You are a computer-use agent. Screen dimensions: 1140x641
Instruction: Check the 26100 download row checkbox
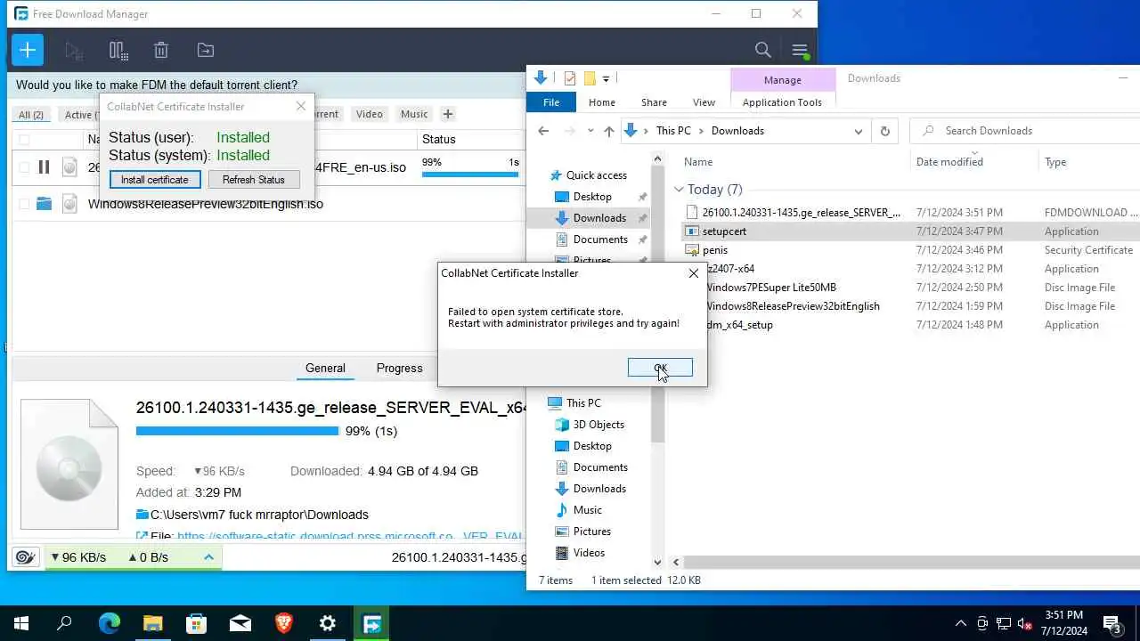(24, 166)
